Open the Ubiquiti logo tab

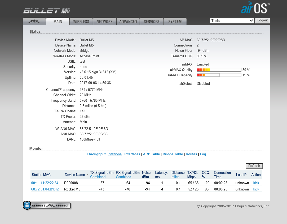tap(34, 21)
